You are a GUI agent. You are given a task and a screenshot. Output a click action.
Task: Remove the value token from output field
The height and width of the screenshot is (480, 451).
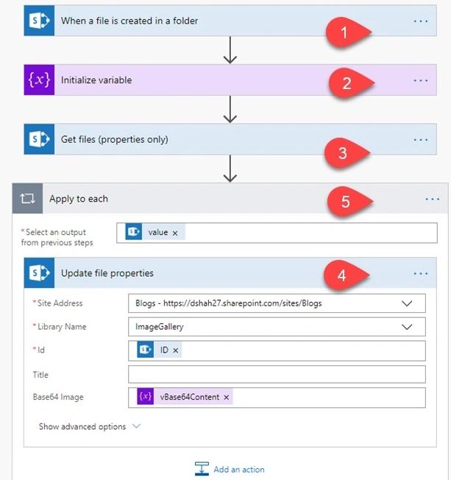[x=175, y=233]
